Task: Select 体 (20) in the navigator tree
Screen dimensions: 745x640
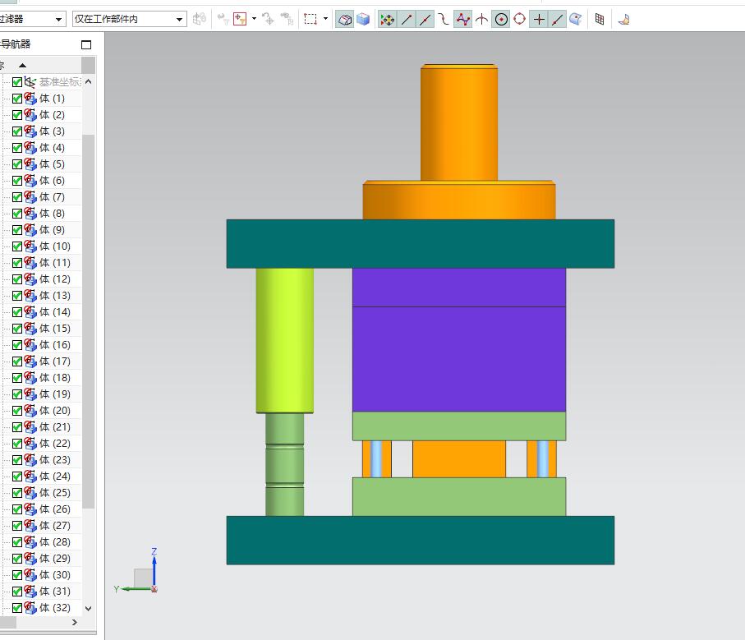Action: pyautogui.click(x=54, y=411)
